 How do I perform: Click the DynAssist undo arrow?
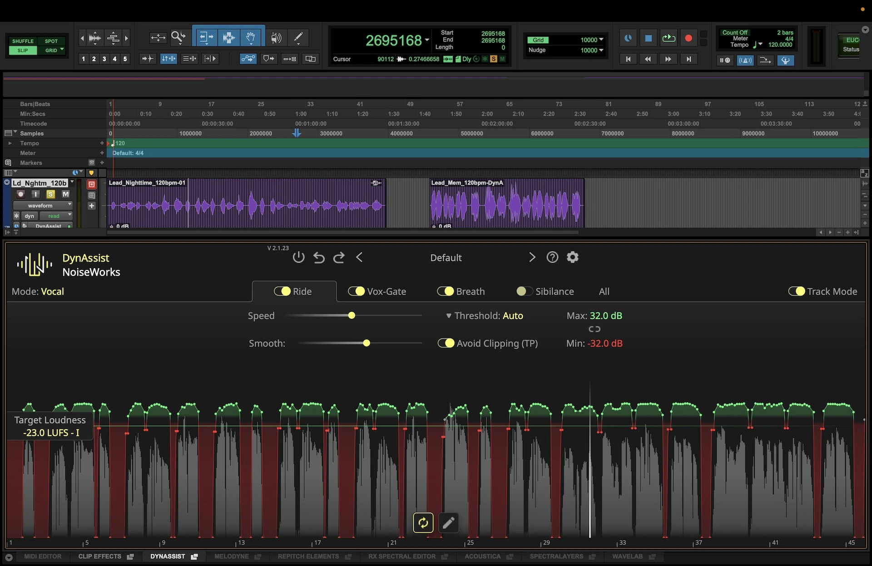319,257
